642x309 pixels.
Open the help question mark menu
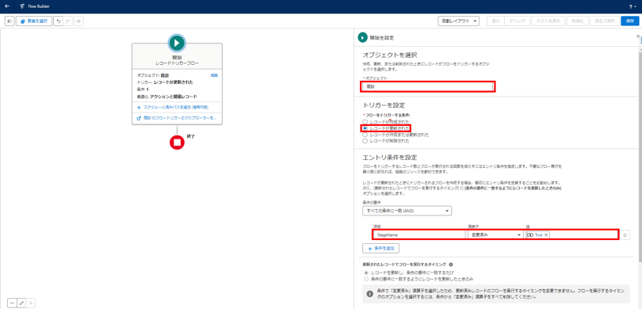(x=632, y=6)
